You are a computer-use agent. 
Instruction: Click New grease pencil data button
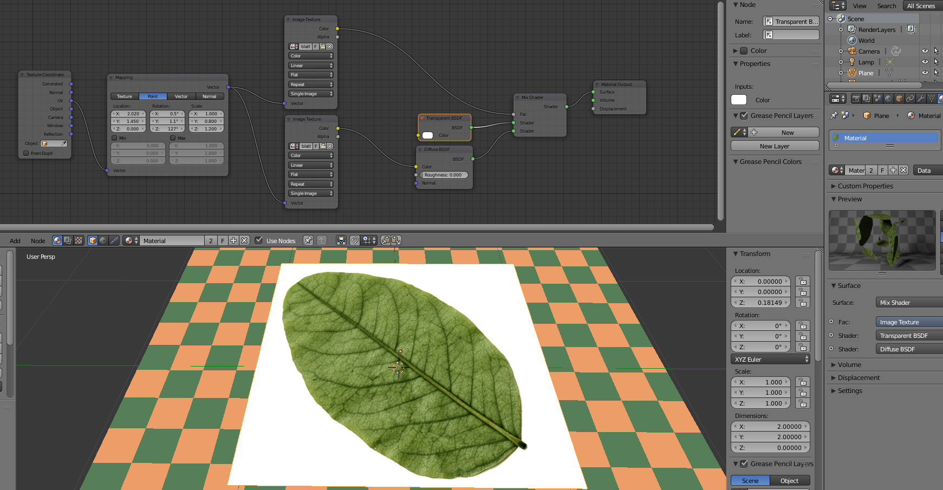pos(784,133)
